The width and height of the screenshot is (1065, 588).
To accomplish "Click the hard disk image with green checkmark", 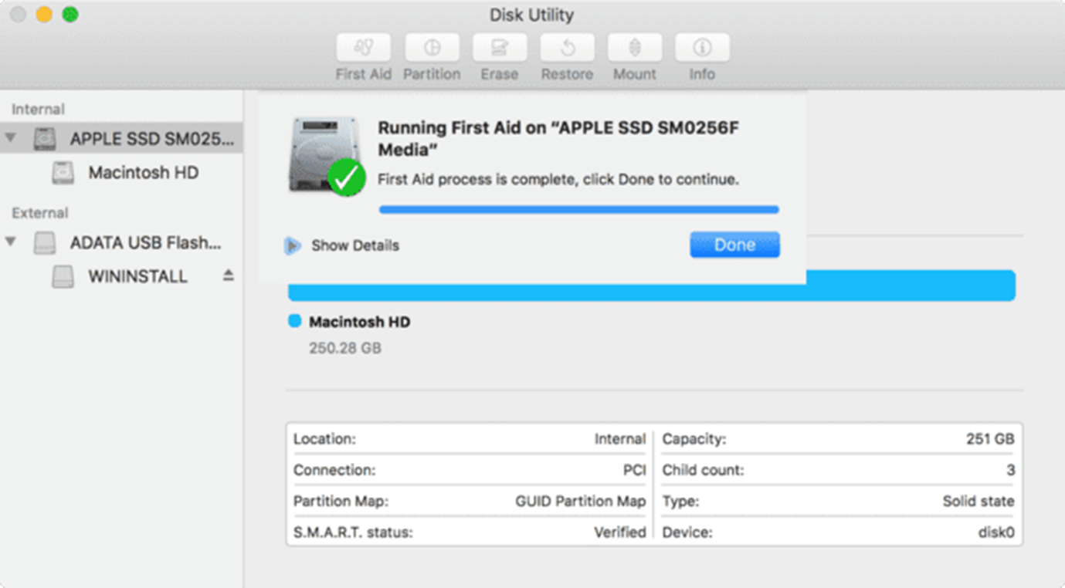I will pos(326,156).
